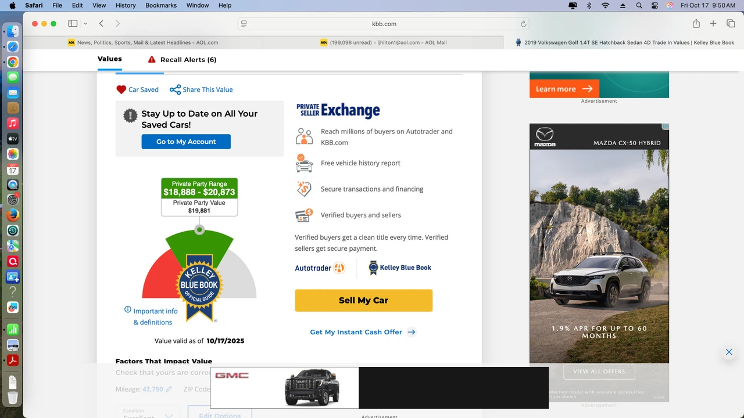This screenshot has height=418, width=744.
Task: Reload the kbb.com page
Action: 523,24
